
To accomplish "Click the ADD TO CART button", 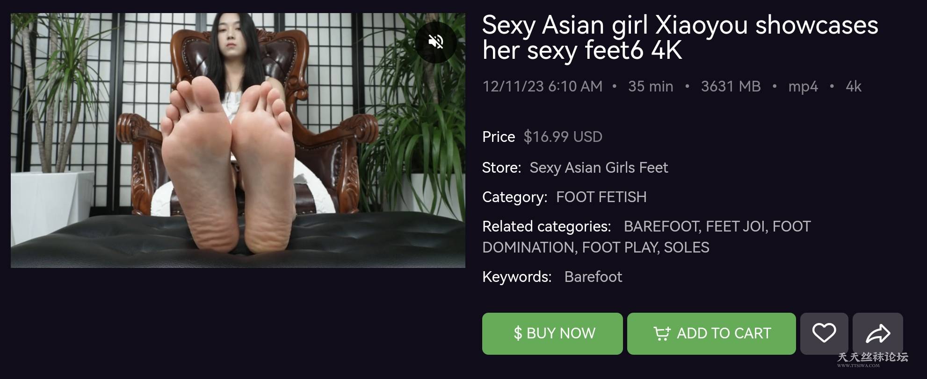I will (x=711, y=333).
